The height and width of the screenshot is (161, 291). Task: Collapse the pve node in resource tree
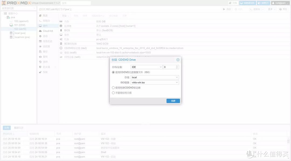click(5, 17)
